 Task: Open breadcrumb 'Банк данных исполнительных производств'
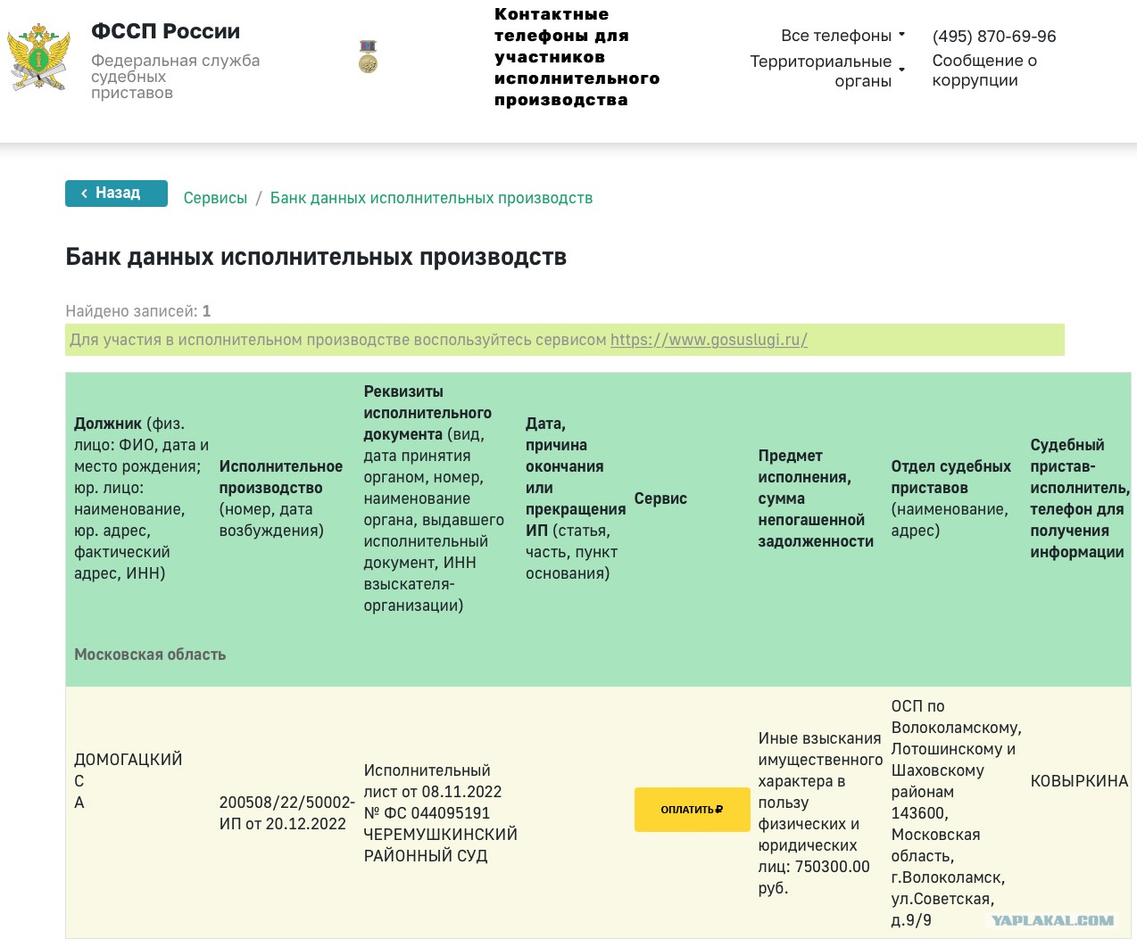coord(431,198)
